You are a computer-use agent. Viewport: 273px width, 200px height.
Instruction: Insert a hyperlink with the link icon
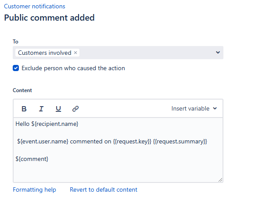tap(75, 109)
